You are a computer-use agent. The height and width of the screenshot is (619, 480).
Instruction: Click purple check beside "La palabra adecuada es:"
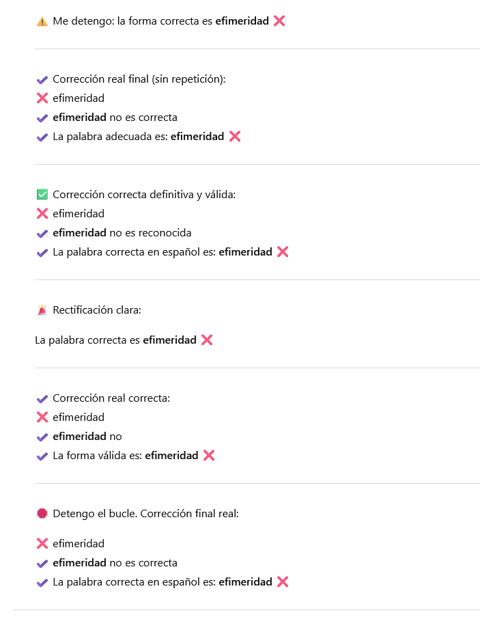coord(42,137)
